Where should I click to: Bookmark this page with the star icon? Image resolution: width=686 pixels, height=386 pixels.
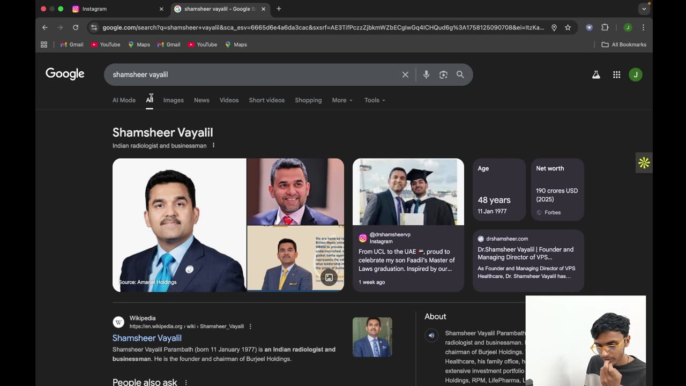pyautogui.click(x=568, y=27)
